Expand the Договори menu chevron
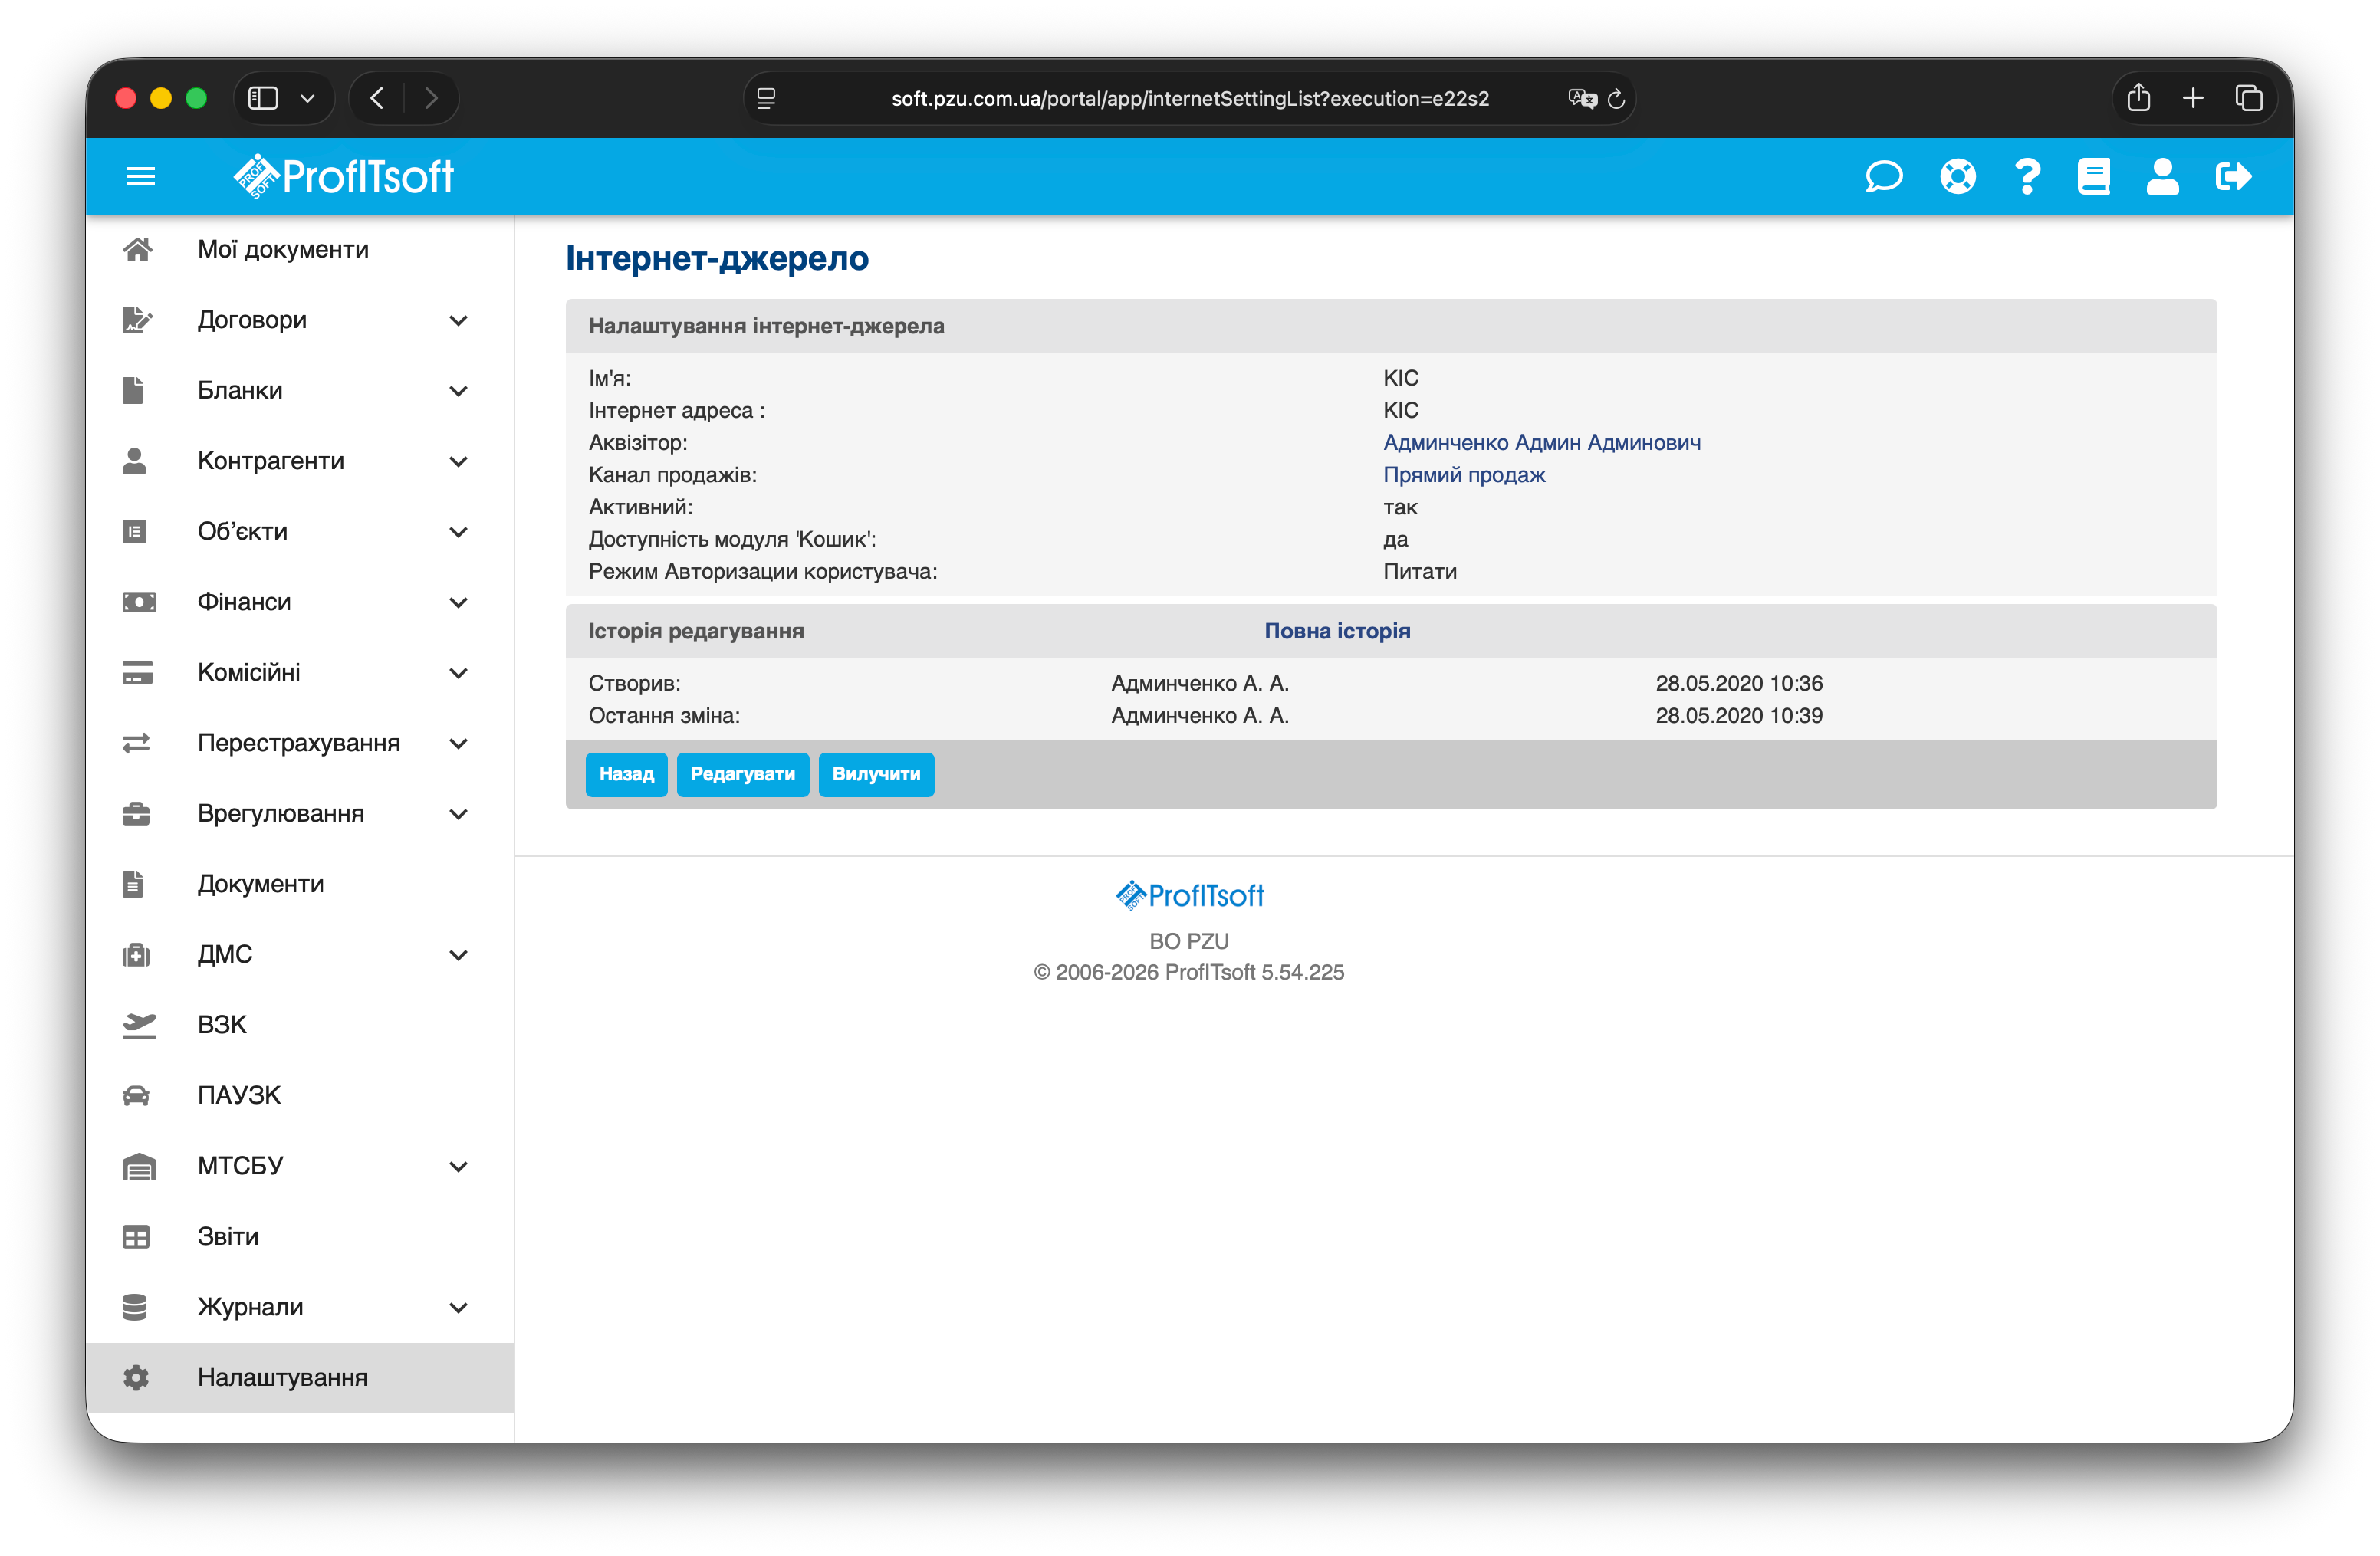The width and height of the screenshot is (2380, 1556). coord(458,321)
